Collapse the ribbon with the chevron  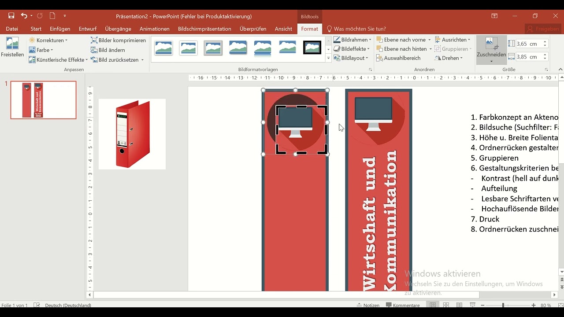[560, 69]
